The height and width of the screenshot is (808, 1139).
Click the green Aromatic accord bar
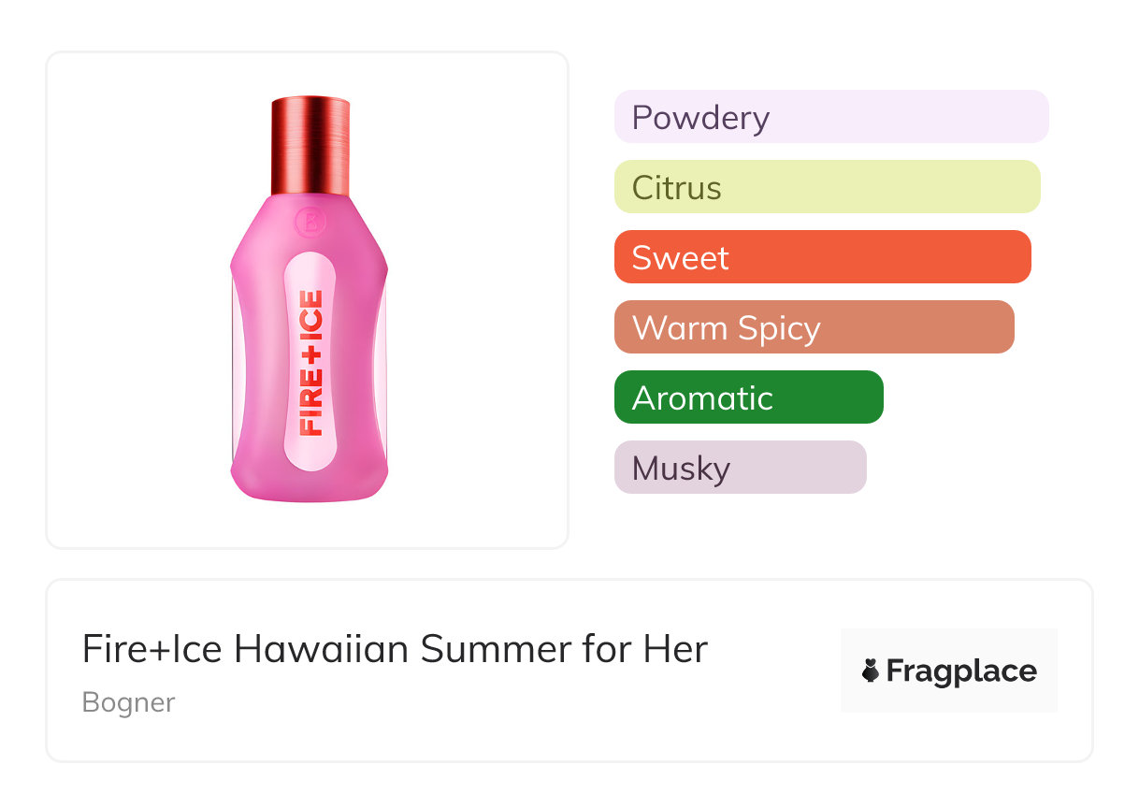748,397
